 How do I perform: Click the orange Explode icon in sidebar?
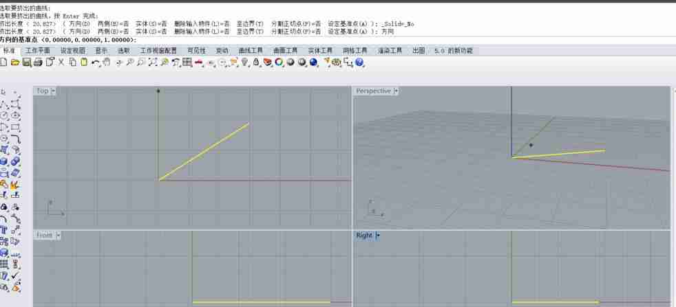point(16,185)
